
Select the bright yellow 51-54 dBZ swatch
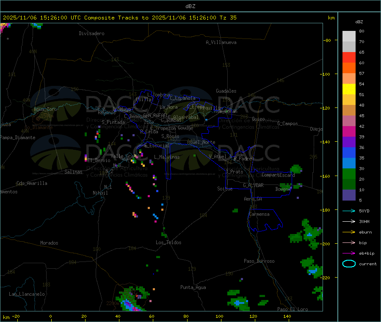click(x=349, y=89)
